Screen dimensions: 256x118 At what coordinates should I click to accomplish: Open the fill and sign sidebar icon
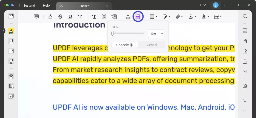(11, 62)
